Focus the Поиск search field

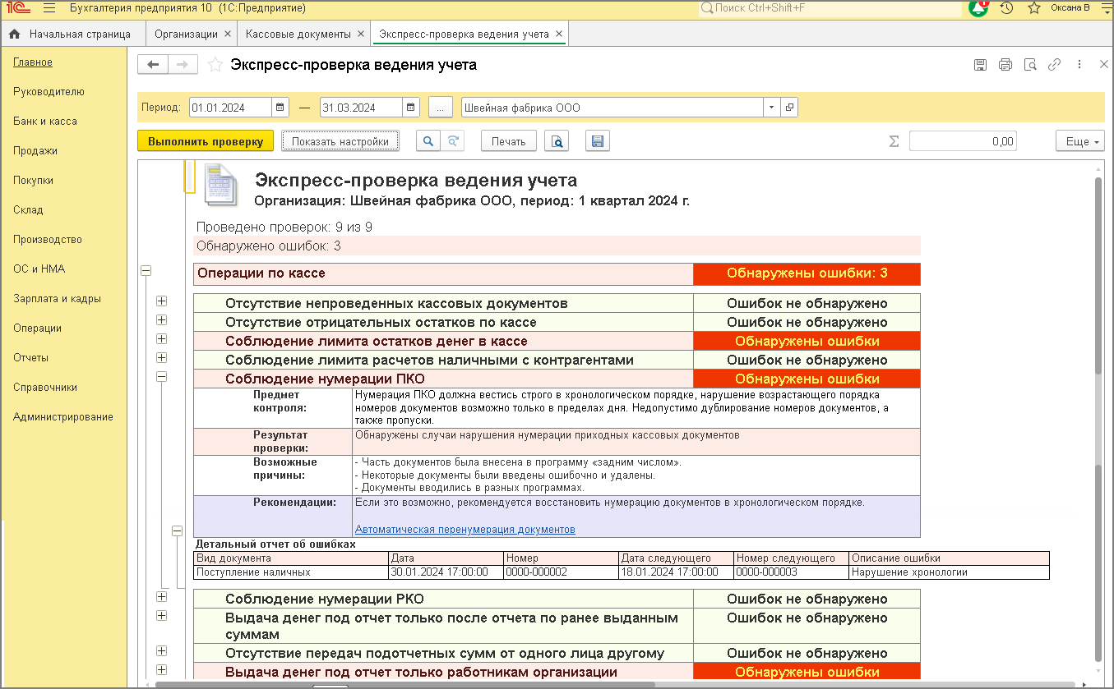click(830, 8)
